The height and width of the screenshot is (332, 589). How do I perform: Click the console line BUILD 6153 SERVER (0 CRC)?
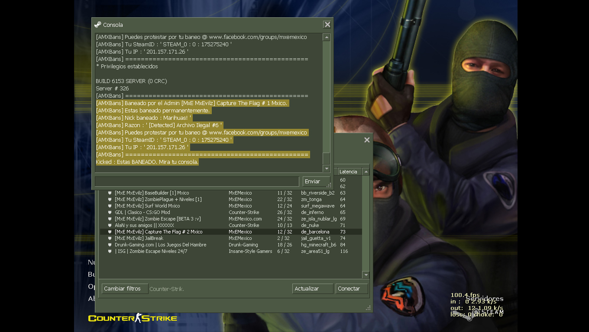(131, 81)
